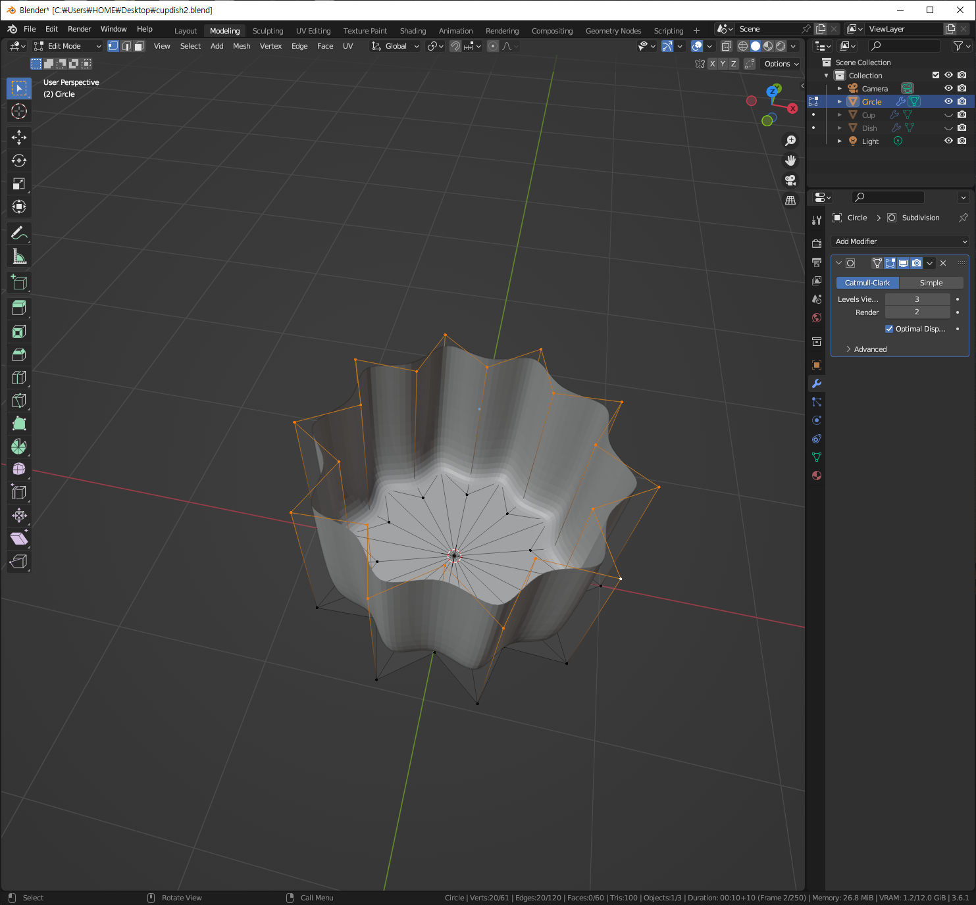
Task: Open the Mesh menu
Action: 242,46
